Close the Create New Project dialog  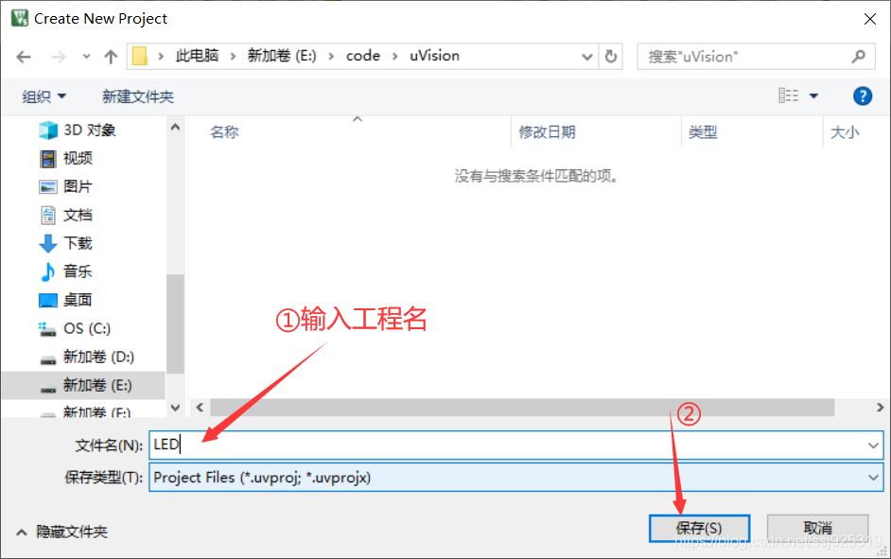pyautogui.click(x=869, y=19)
